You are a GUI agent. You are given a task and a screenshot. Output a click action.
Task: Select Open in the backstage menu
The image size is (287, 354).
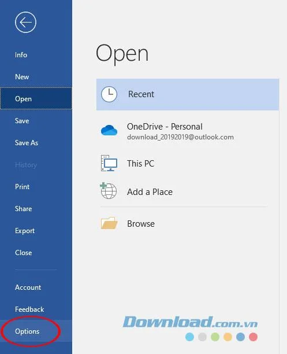pos(36,99)
